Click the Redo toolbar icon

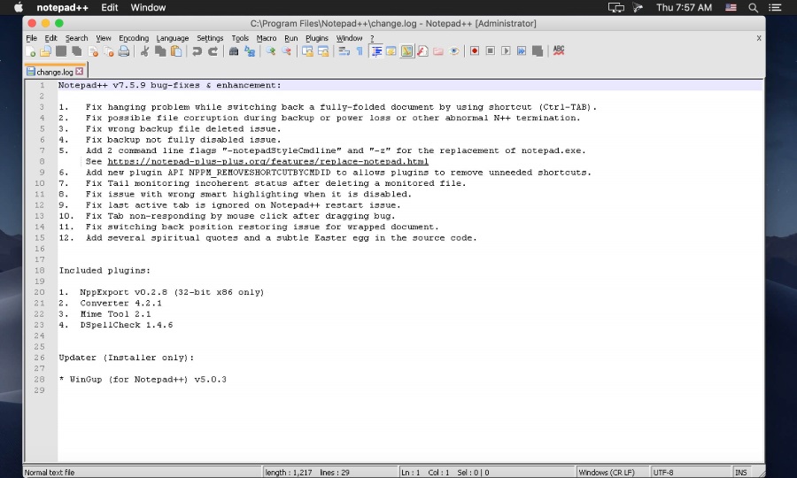tap(213, 51)
